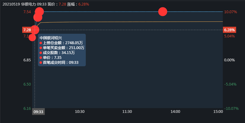Select the red marker just below the 7.54 level
Image resolution: width=245 pixels, height=123 pixels.
coord(37,17)
